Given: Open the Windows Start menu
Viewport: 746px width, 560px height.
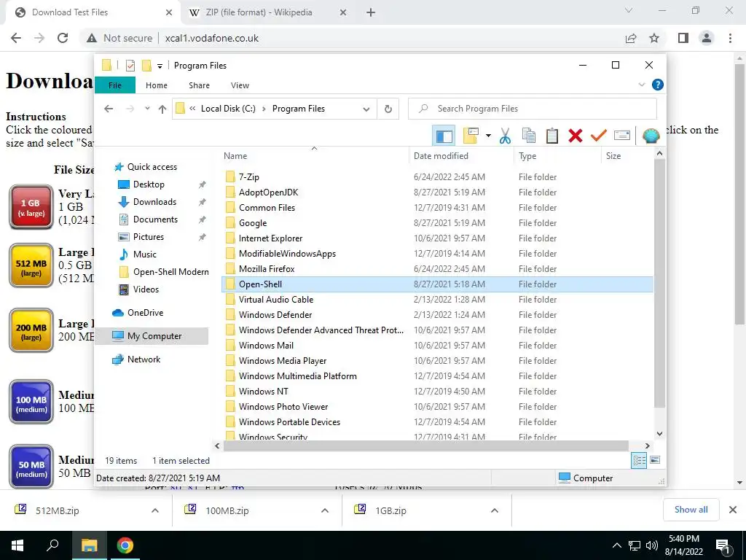Looking at the screenshot, I should 17,545.
